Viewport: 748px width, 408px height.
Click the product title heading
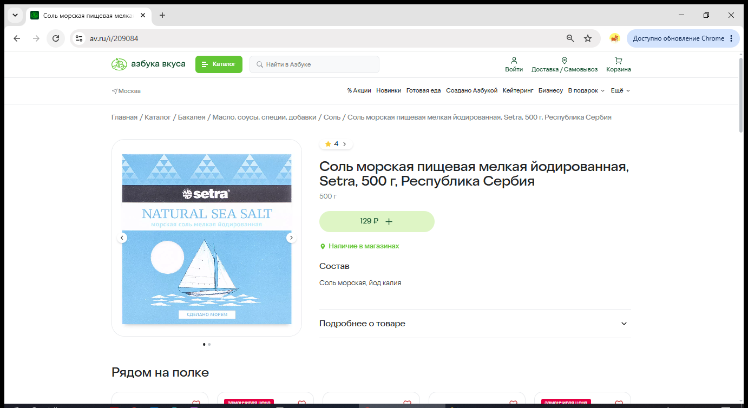(474, 174)
